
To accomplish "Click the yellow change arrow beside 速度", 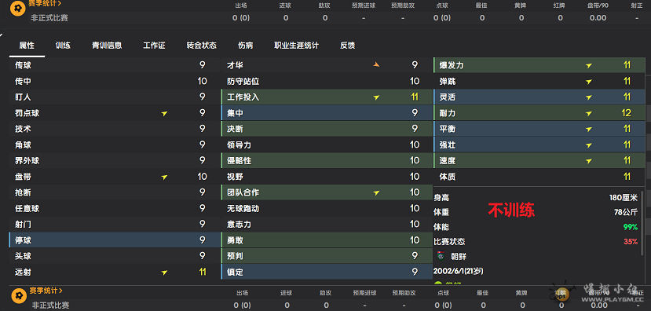I will (589, 161).
